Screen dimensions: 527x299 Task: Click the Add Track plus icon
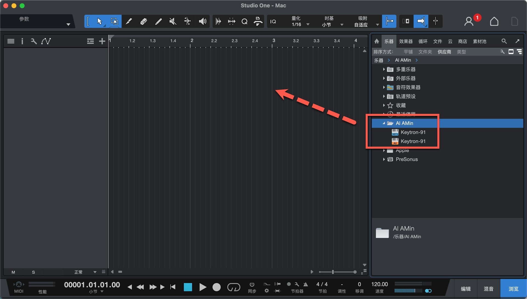(102, 41)
